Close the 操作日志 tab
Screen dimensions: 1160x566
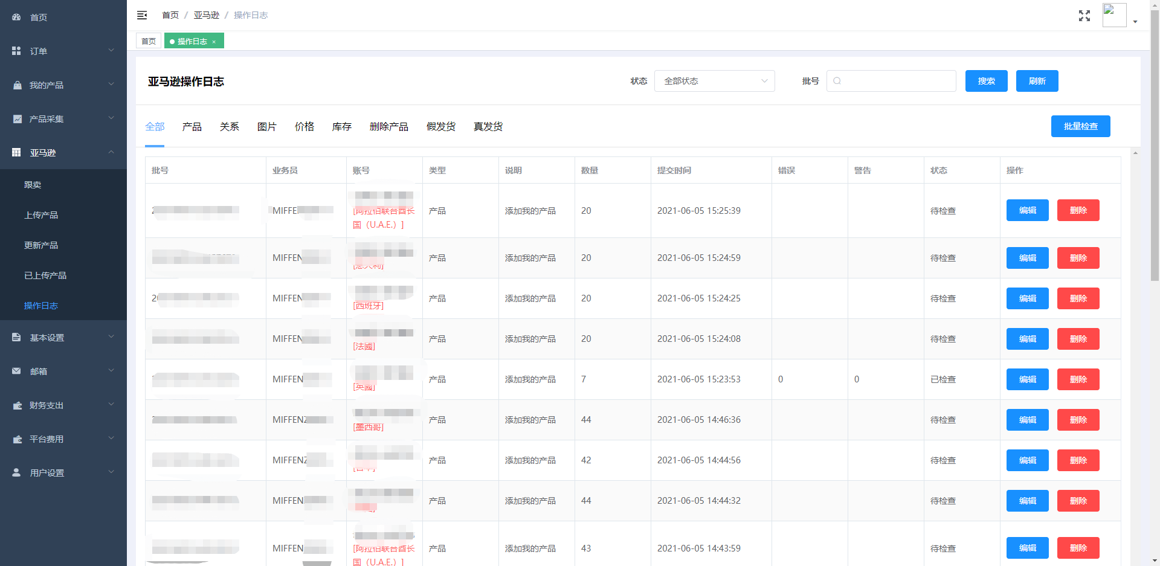coord(214,42)
